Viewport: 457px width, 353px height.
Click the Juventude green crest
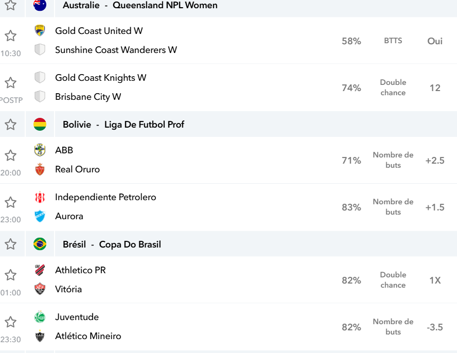(40, 317)
